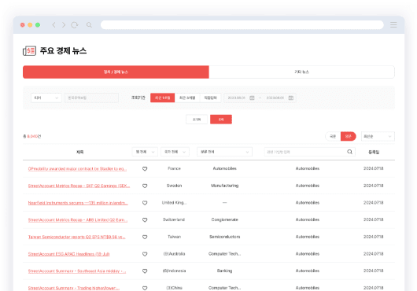417x291 pixels.
Task: Favorite the ABB Limited Q2 recap article
Action: [x=145, y=219]
